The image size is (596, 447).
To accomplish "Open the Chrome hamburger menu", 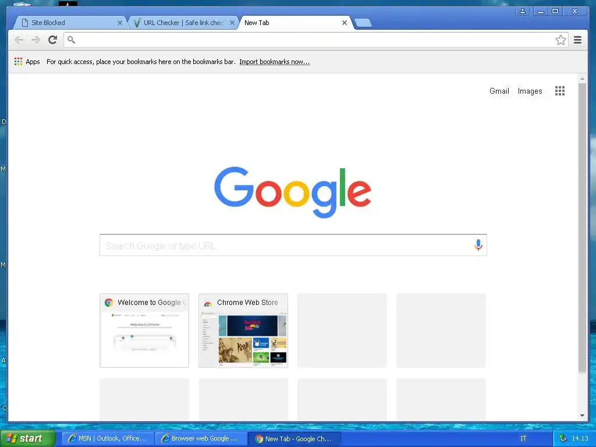I will (x=577, y=40).
